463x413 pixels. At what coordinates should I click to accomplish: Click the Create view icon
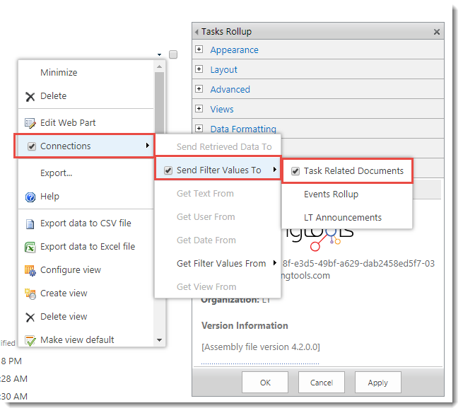pos(30,294)
